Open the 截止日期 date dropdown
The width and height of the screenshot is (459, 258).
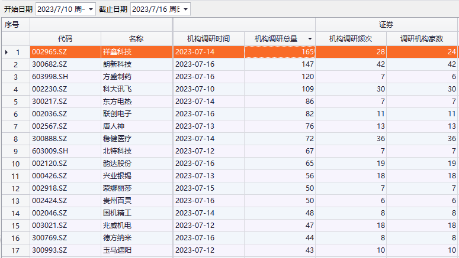[185, 9]
